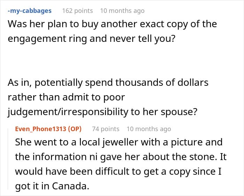Image resolution: width=244 pixels, height=196 pixels.
Task: Click "rather than admit to poor" line
Action: [x=66, y=97]
